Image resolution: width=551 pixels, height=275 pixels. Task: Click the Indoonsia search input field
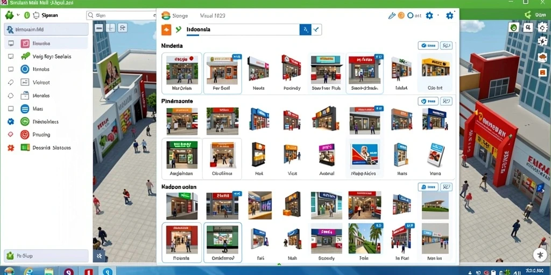(243, 30)
